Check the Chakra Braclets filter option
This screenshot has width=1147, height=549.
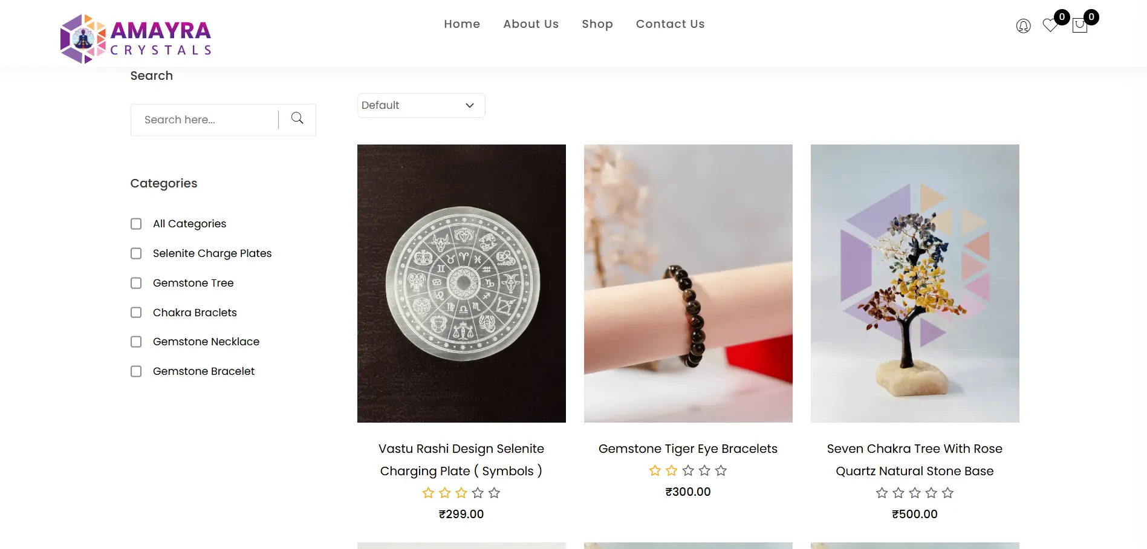135,312
